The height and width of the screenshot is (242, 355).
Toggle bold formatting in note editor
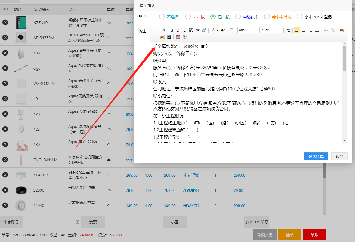[x=172, y=30]
